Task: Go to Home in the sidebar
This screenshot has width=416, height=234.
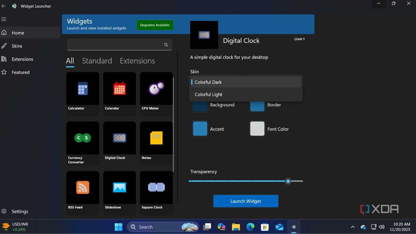Action: pos(30,33)
